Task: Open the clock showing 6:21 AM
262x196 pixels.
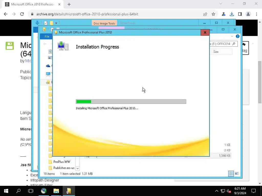Action: point(240,191)
